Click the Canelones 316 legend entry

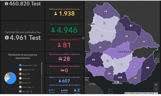(27, 70)
